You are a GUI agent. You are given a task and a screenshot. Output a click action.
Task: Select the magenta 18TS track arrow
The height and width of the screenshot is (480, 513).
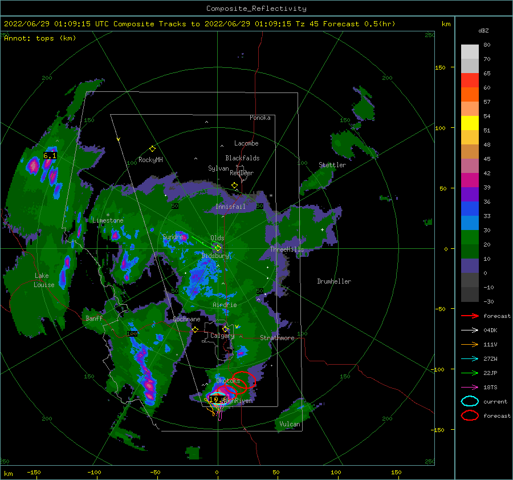[470, 388]
